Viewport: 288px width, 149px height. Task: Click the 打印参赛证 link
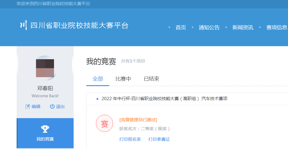coord(159,139)
